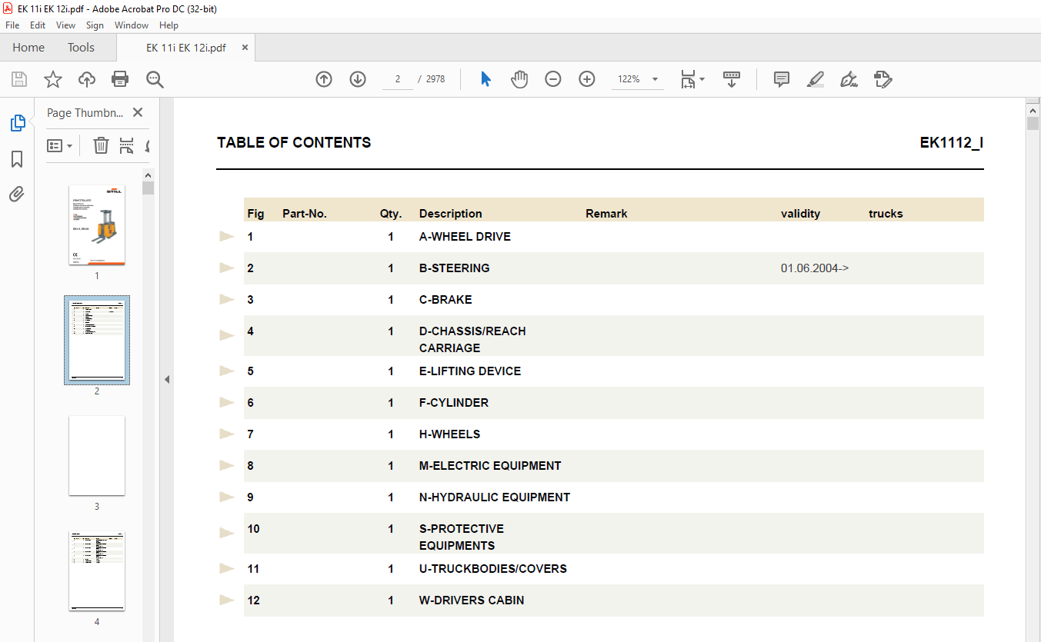The image size is (1041, 642).
Task: Open the Attachments paperclip panel
Action: (x=17, y=194)
